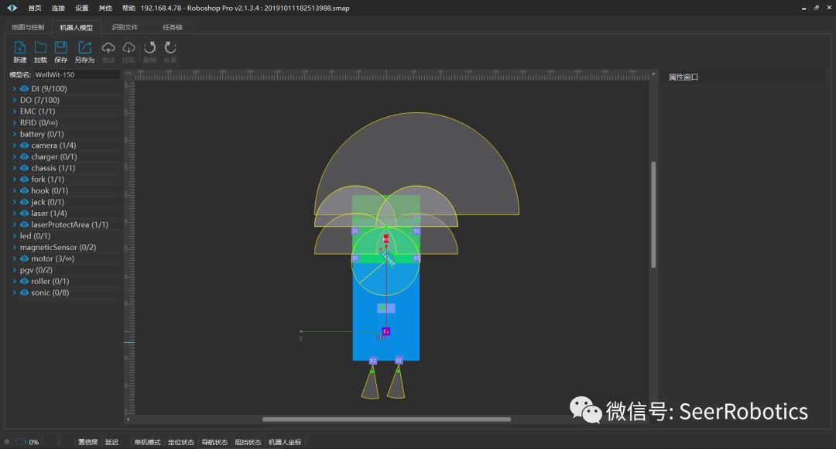Expand the battery (0/1) tree node
836x449 pixels.
click(14, 134)
